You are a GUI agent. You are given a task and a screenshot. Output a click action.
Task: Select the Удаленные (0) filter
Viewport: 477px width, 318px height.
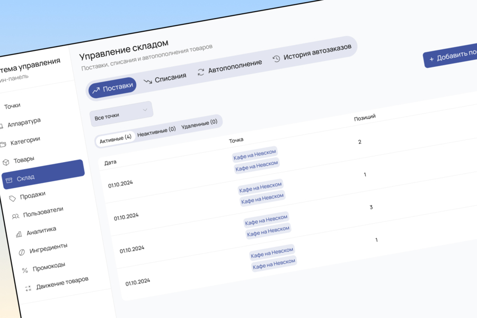(199, 123)
